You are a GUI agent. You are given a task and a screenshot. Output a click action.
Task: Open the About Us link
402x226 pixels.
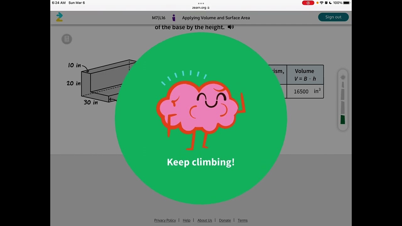[205, 220]
